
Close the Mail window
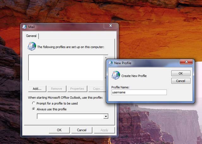(110, 26)
